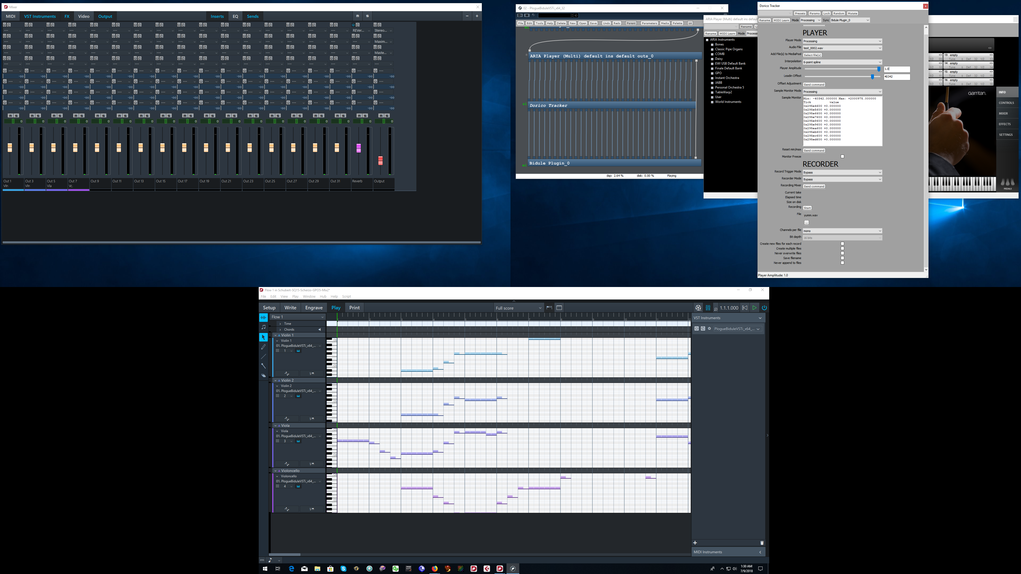Open PlogueBidule VST settings gear
Viewport: 1021px width, 574px height.
pyautogui.click(x=709, y=328)
